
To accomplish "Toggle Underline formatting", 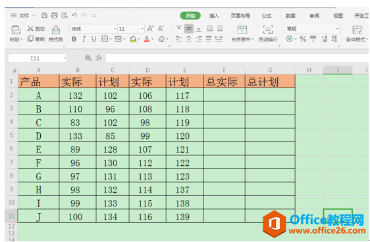I will (x=93, y=39).
